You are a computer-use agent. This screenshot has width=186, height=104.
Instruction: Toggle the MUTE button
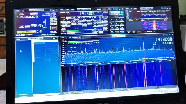tap(63, 29)
